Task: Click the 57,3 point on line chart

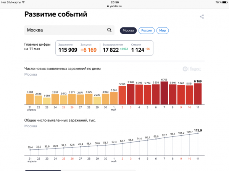Action: tap(114, 145)
